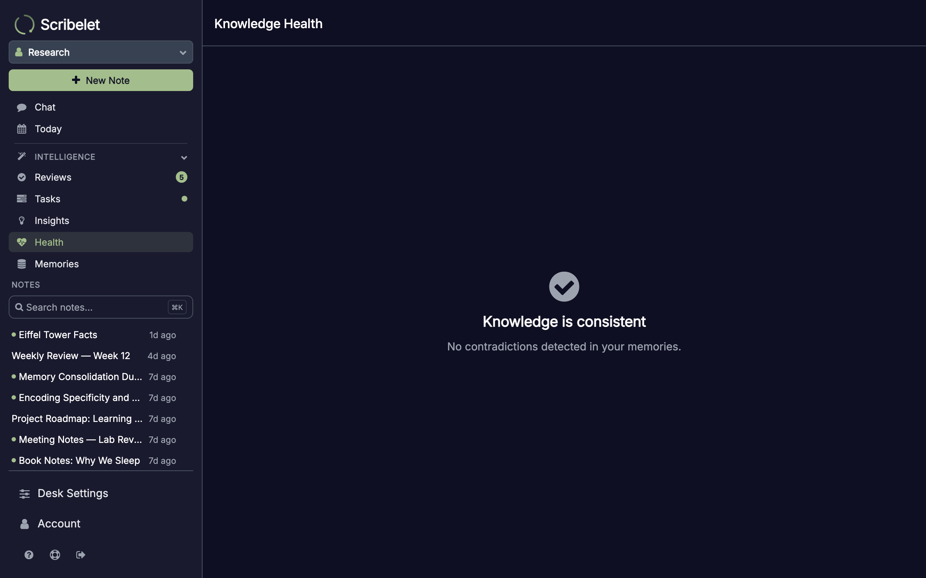Click the Tasks list icon
Viewport: 926px width, 578px height.
[22, 199]
